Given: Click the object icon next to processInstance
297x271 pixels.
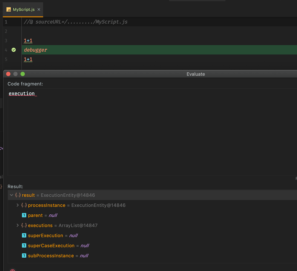Looking at the screenshot, I should click(23, 205).
